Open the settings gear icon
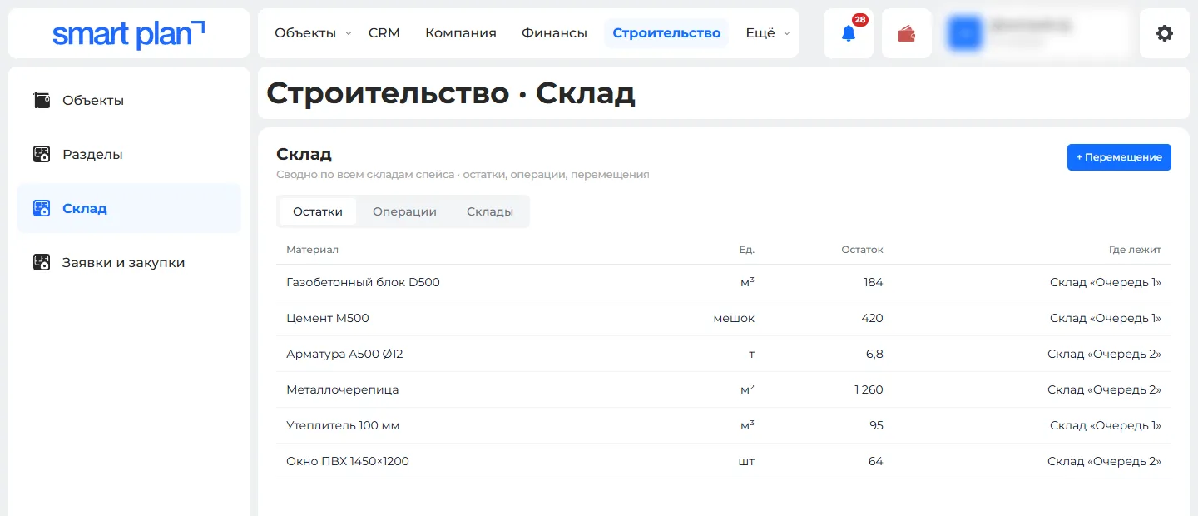 click(1165, 33)
